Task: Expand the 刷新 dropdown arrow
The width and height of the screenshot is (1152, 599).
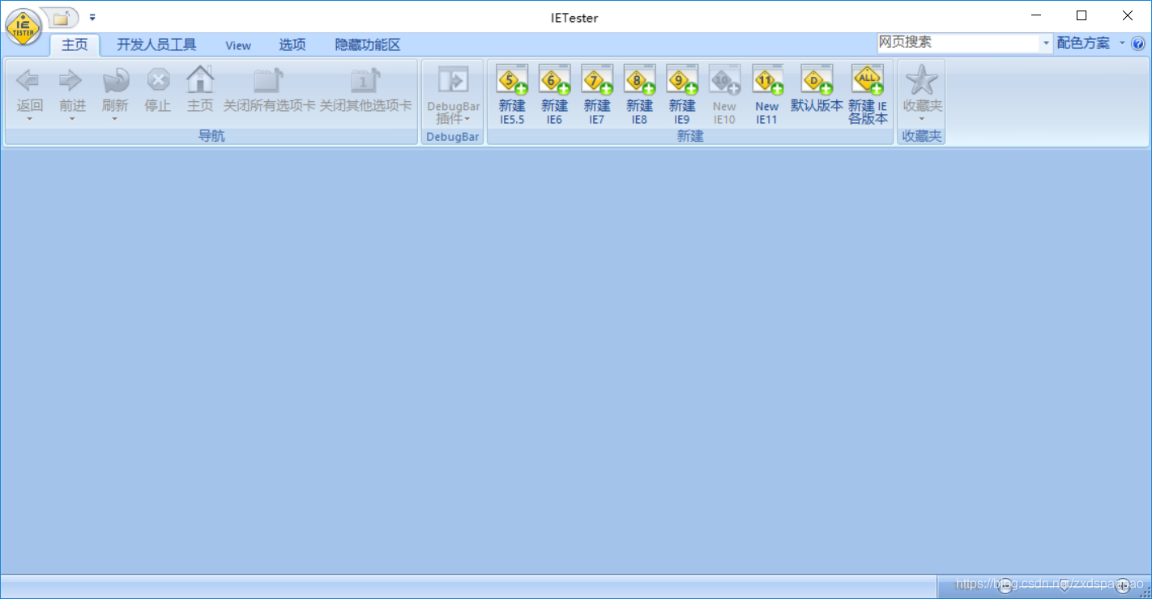Action: (115, 119)
